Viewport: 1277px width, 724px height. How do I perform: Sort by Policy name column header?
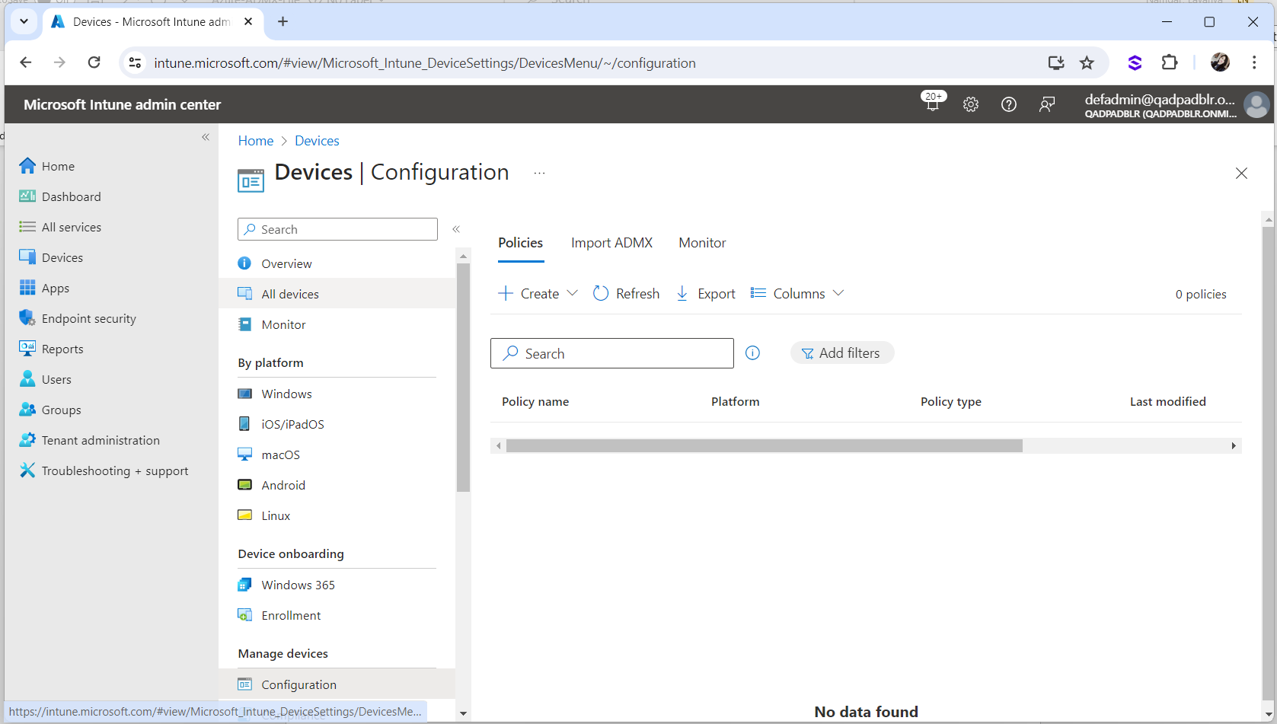(x=535, y=402)
